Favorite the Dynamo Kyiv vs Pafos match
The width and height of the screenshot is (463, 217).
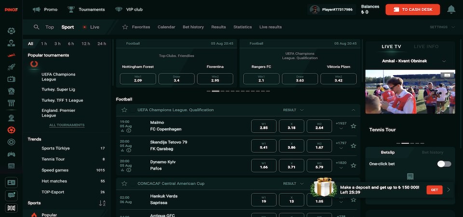point(353,165)
